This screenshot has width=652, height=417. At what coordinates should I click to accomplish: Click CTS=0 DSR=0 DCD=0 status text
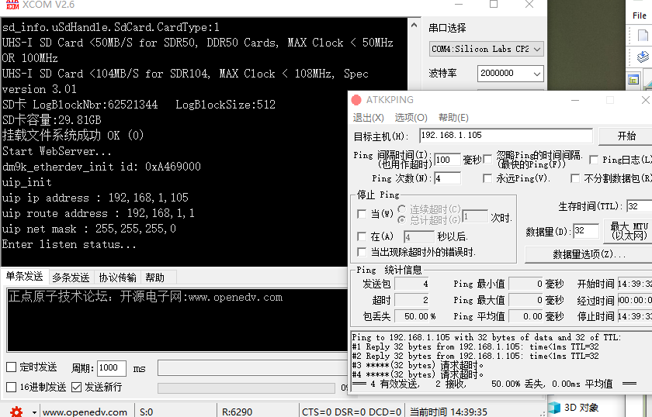(x=352, y=412)
